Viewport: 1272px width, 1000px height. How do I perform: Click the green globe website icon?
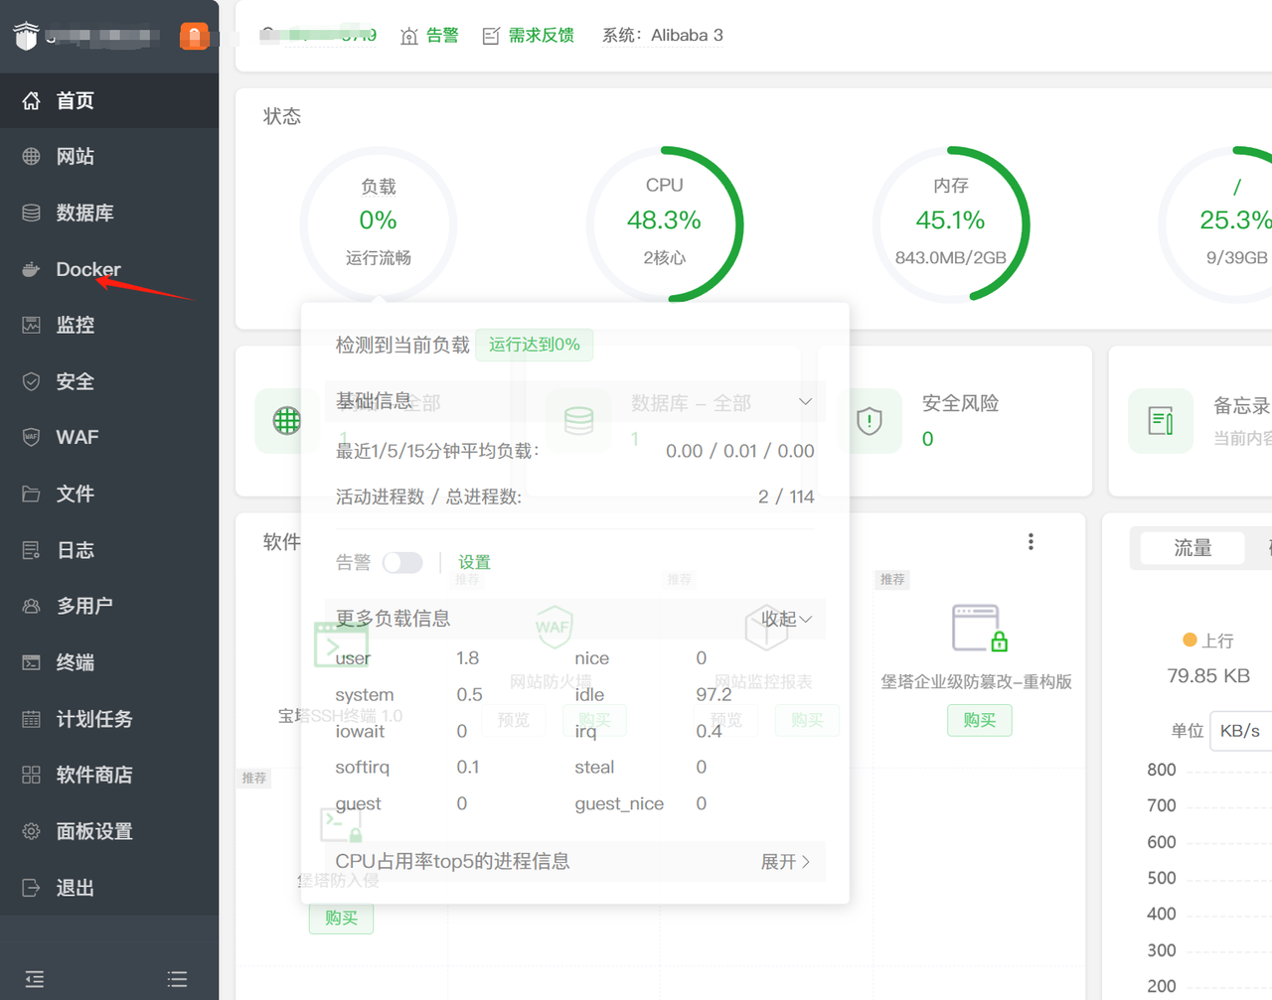point(287,421)
